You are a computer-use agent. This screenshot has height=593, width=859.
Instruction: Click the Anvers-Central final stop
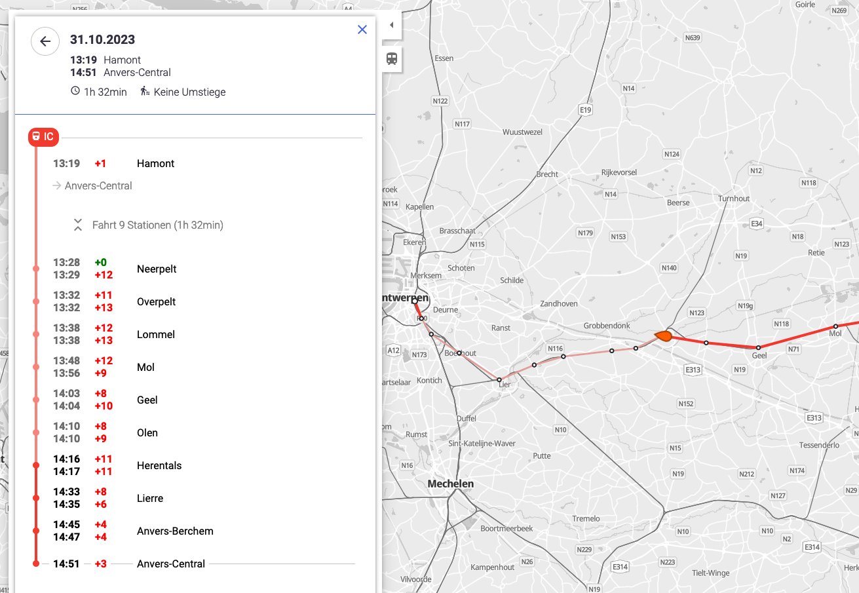click(171, 564)
